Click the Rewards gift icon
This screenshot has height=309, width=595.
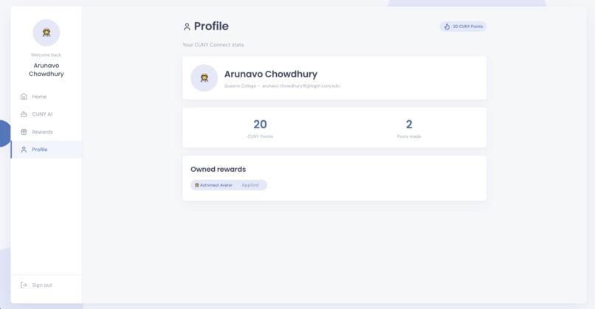[24, 132]
